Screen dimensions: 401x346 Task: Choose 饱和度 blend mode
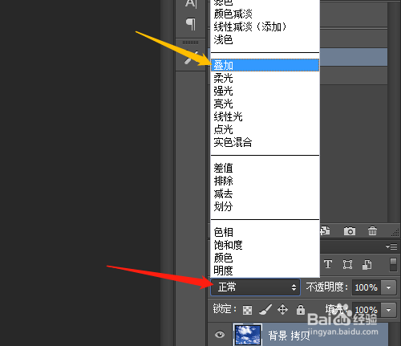click(x=265, y=245)
